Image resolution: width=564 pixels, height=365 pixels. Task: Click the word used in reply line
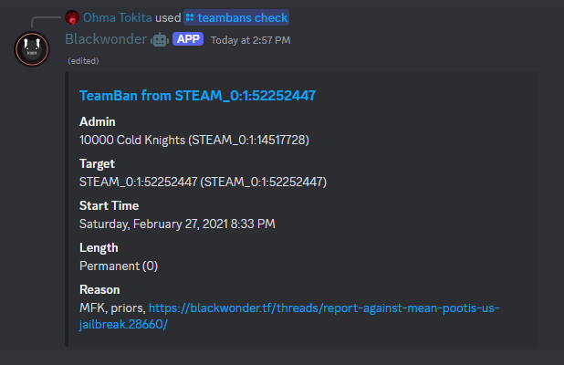click(168, 17)
